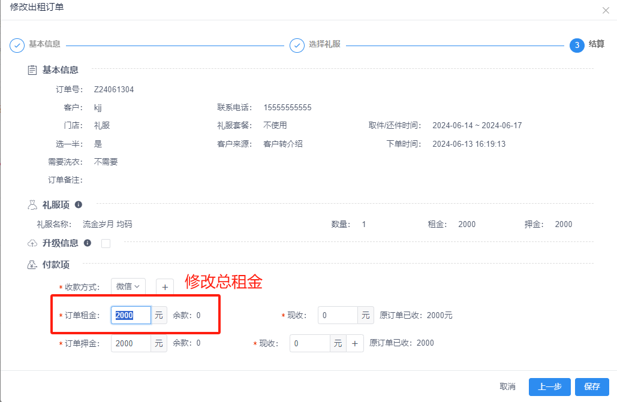Open the 微信 payment method dropdown
The height and width of the screenshot is (402, 617).
point(128,286)
